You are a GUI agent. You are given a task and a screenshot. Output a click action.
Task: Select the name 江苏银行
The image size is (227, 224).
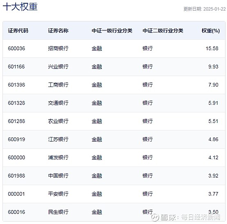(58, 139)
